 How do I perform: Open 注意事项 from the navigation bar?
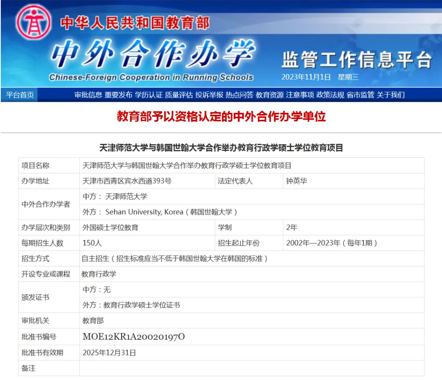(300, 95)
